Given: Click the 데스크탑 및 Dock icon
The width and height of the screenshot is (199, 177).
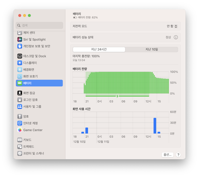Looking at the screenshot, I should click(x=20, y=56).
